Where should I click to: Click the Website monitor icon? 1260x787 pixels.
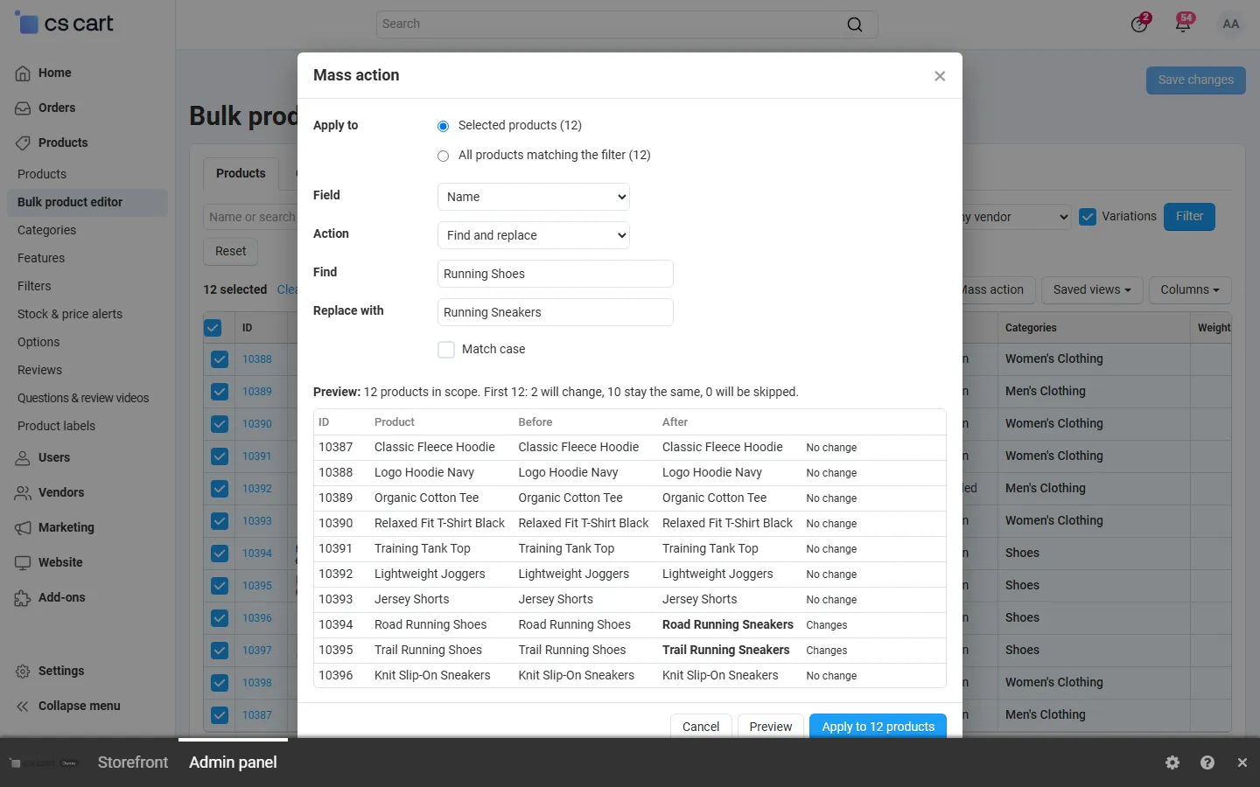point(23,563)
